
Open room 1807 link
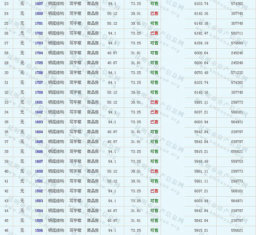[39, 3]
